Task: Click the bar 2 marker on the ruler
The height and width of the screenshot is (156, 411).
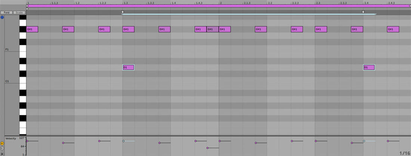Action: coord(220,3)
